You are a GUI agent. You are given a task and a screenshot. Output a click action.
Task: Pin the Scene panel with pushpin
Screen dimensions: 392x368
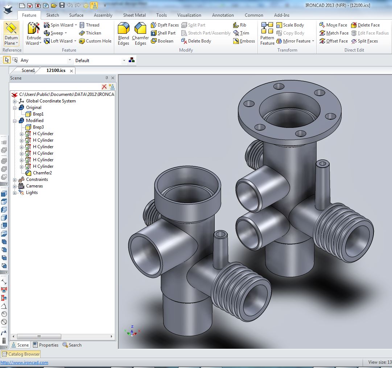tap(107, 78)
